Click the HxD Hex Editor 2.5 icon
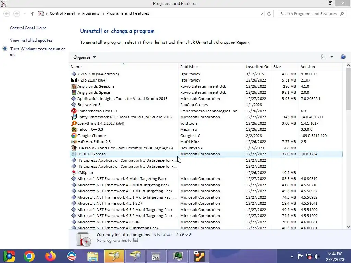 click(x=74, y=142)
